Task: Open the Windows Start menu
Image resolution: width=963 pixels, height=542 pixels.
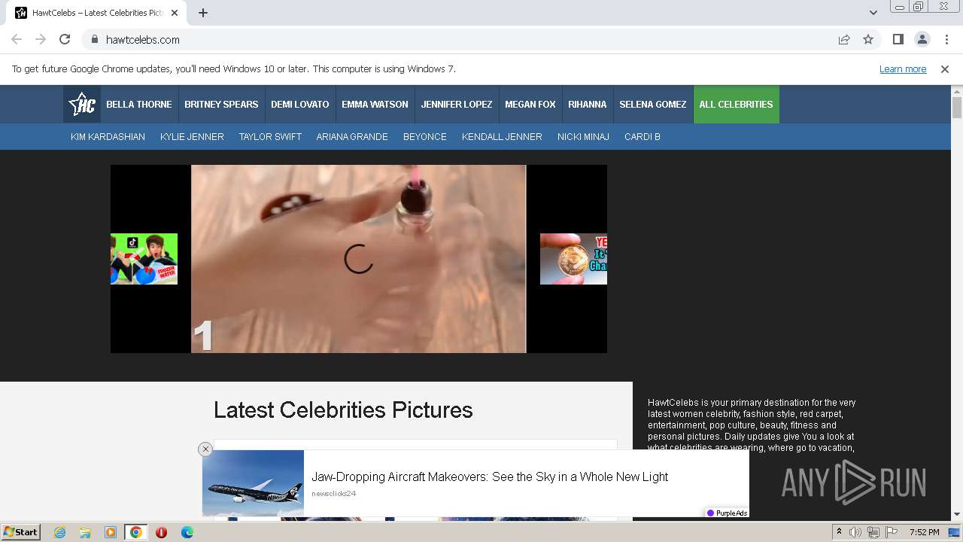Action: point(20,531)
